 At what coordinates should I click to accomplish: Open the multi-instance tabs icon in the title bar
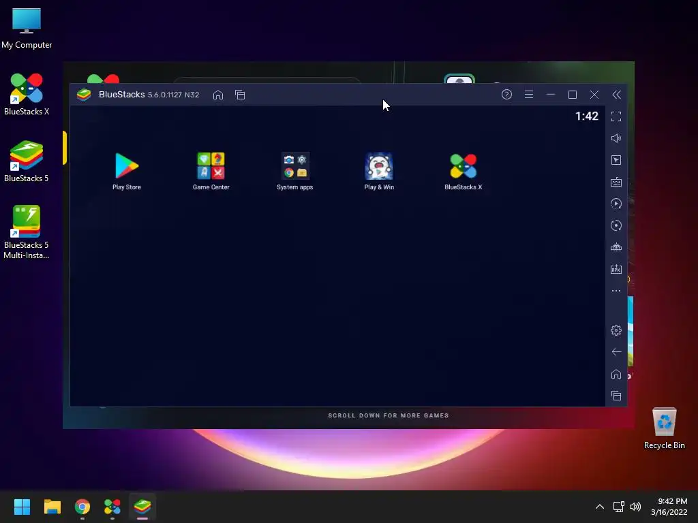click(x=240, y=95)
